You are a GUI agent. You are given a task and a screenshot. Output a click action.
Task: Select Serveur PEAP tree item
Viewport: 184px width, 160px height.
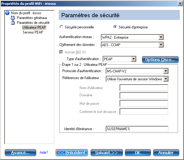pos(33,32)
